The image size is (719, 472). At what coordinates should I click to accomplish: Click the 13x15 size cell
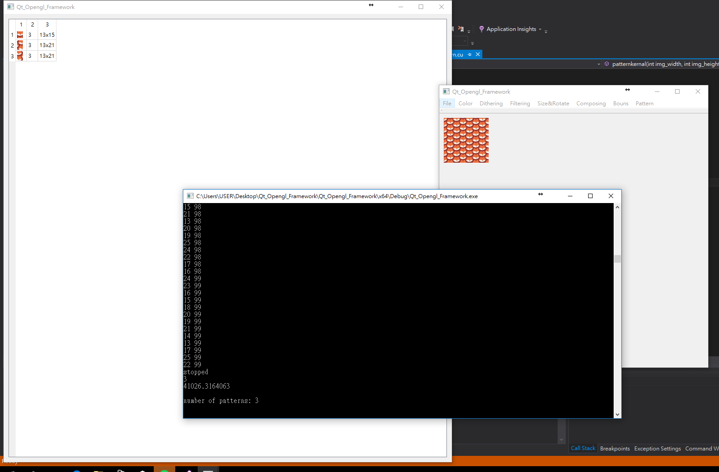pos(47,35)
